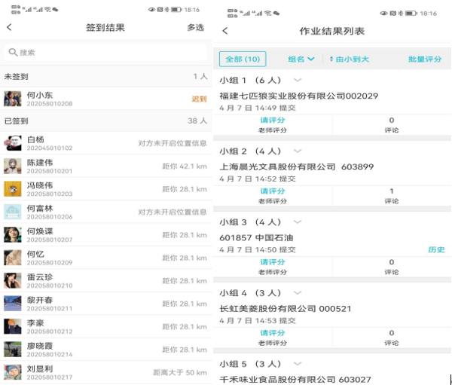Expand the 小组 5 member list
452x385 pixels.
coord(298,364)
